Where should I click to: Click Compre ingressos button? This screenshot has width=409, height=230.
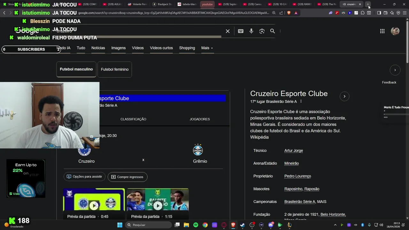tap(127, 177)
